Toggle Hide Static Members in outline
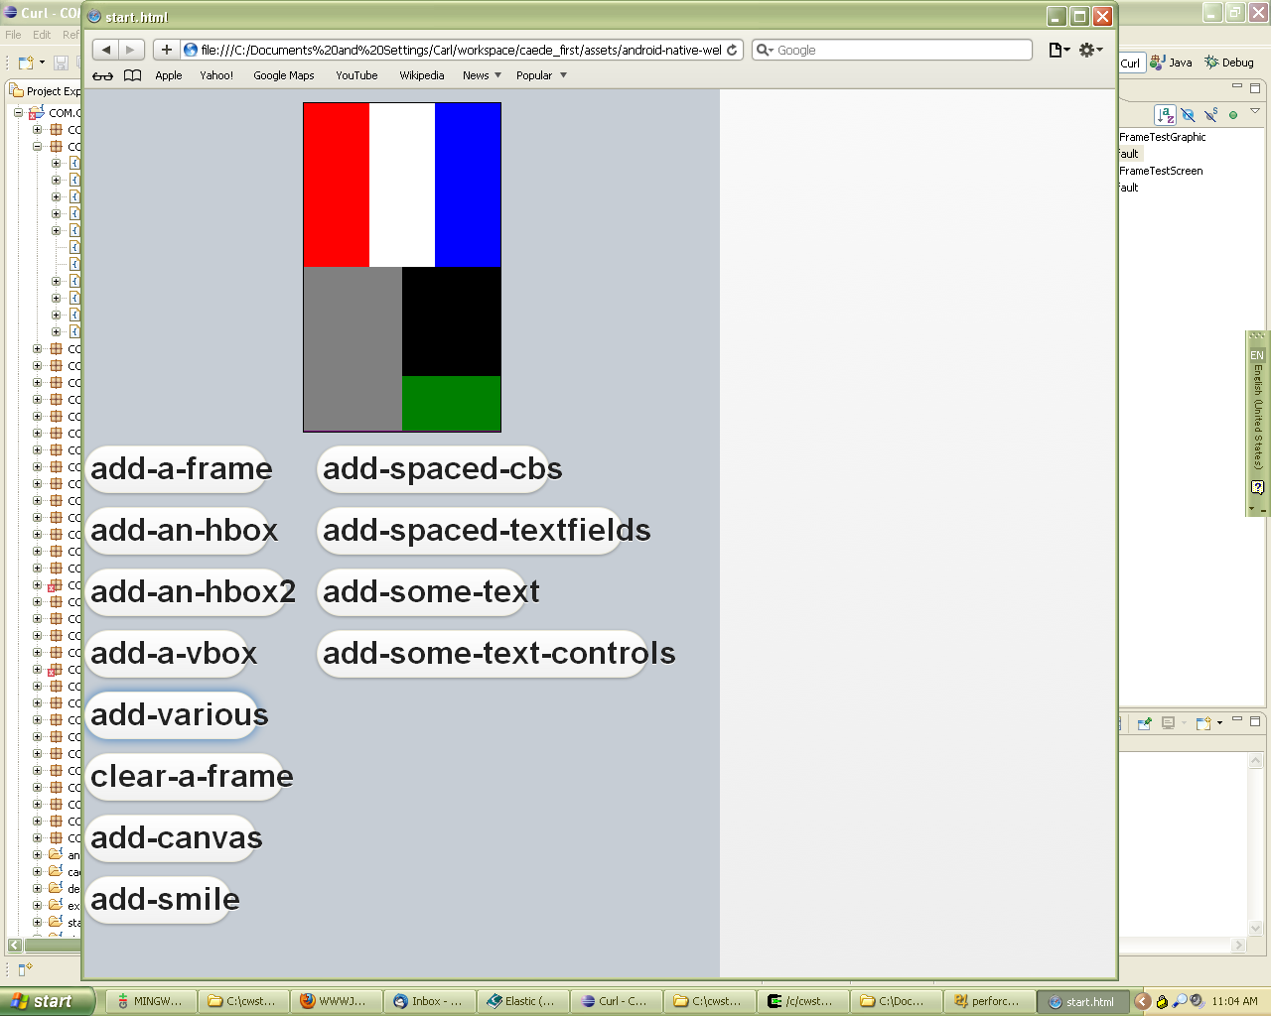Image resolution: width=1271 pixels, height=1016 pixels. click(1210, 115)
